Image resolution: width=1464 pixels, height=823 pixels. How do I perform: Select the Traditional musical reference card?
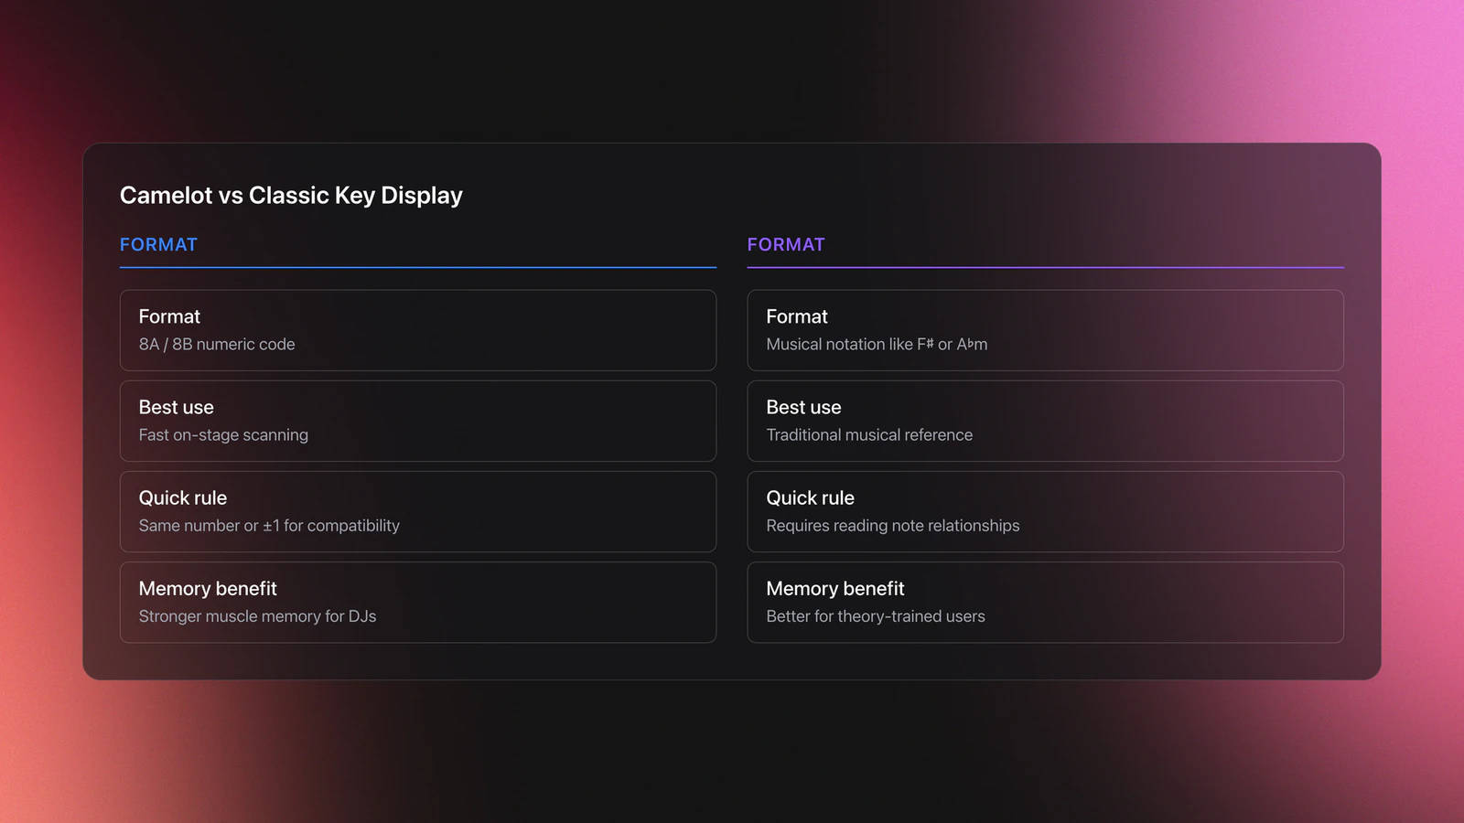(1046, 421)
